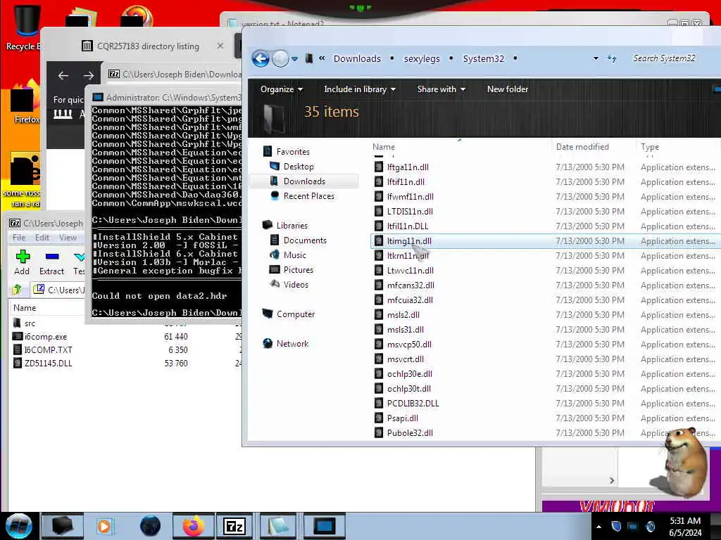Screen dimensions: 721x540
Task: Sort files by Type column header
Action: [650, 147]
